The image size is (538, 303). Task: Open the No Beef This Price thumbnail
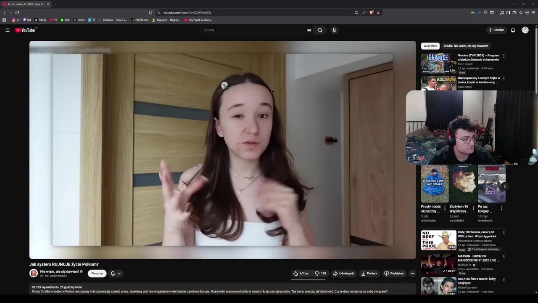(x=438, y=240)
